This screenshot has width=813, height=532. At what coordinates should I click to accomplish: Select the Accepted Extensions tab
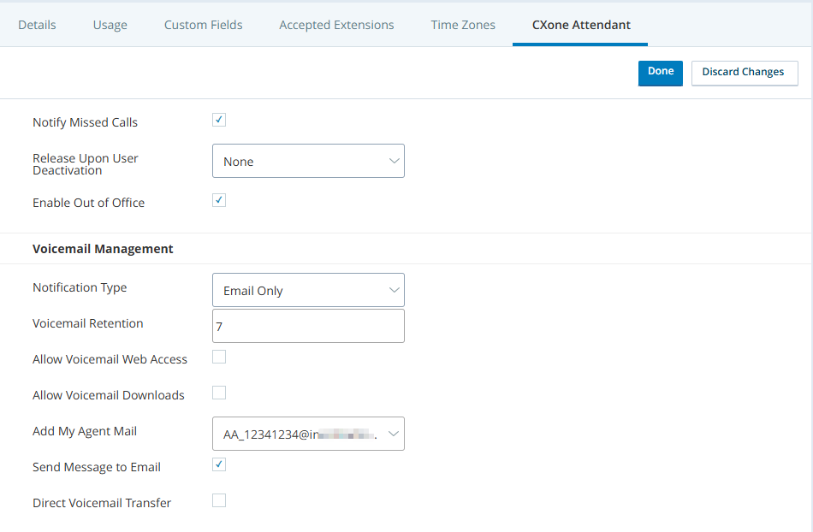click(336, 25)
